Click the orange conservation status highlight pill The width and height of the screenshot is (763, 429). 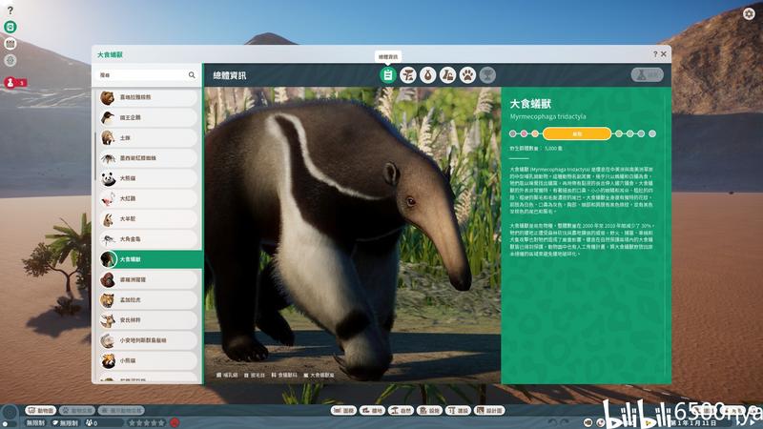(577, 133)
